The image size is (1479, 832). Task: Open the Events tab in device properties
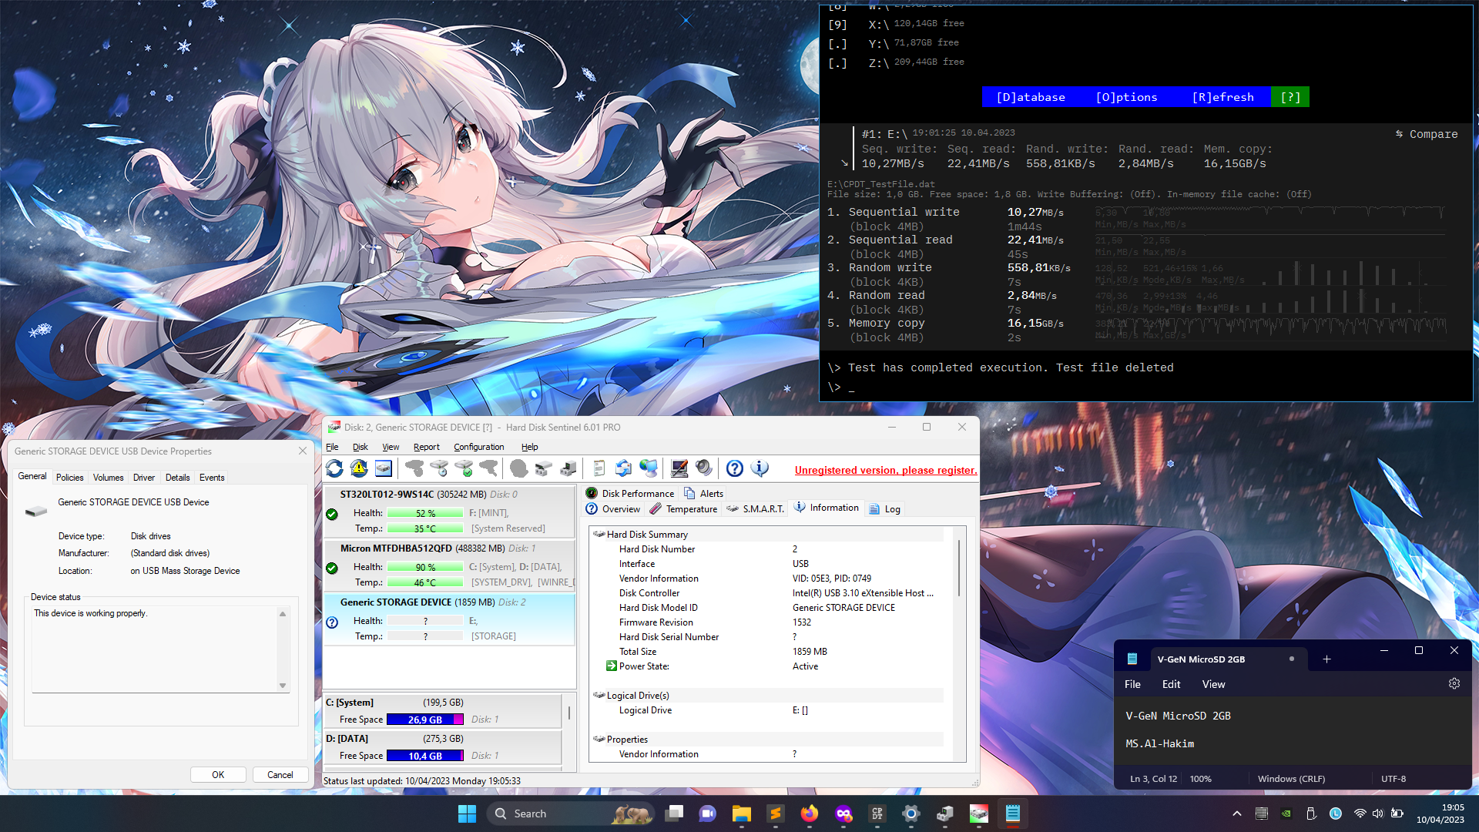[x=212, y=478]
